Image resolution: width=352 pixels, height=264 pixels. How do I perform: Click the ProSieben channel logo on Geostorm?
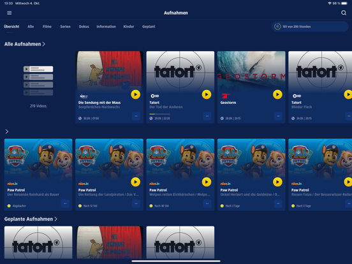(x=225, y=96)
